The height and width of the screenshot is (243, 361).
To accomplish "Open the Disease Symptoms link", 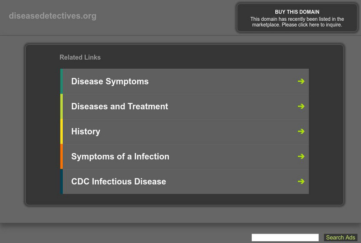I will [x=110, y=81].
